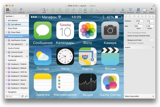Open the Scale tool

coord(85,11)
